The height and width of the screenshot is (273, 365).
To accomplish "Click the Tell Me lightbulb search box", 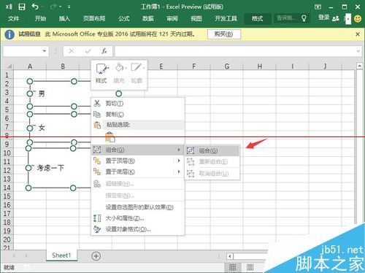I will click(291, 18).
